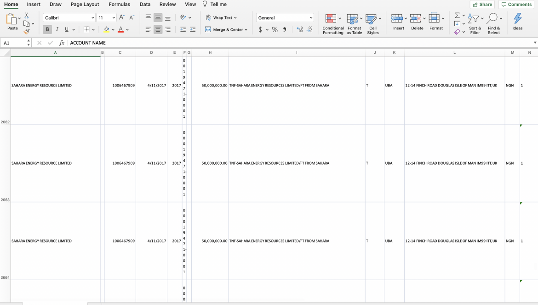The width and height of the screenshot is (538, 305).
Task: Open the General number format dropdown
Action: pos(311,18)
